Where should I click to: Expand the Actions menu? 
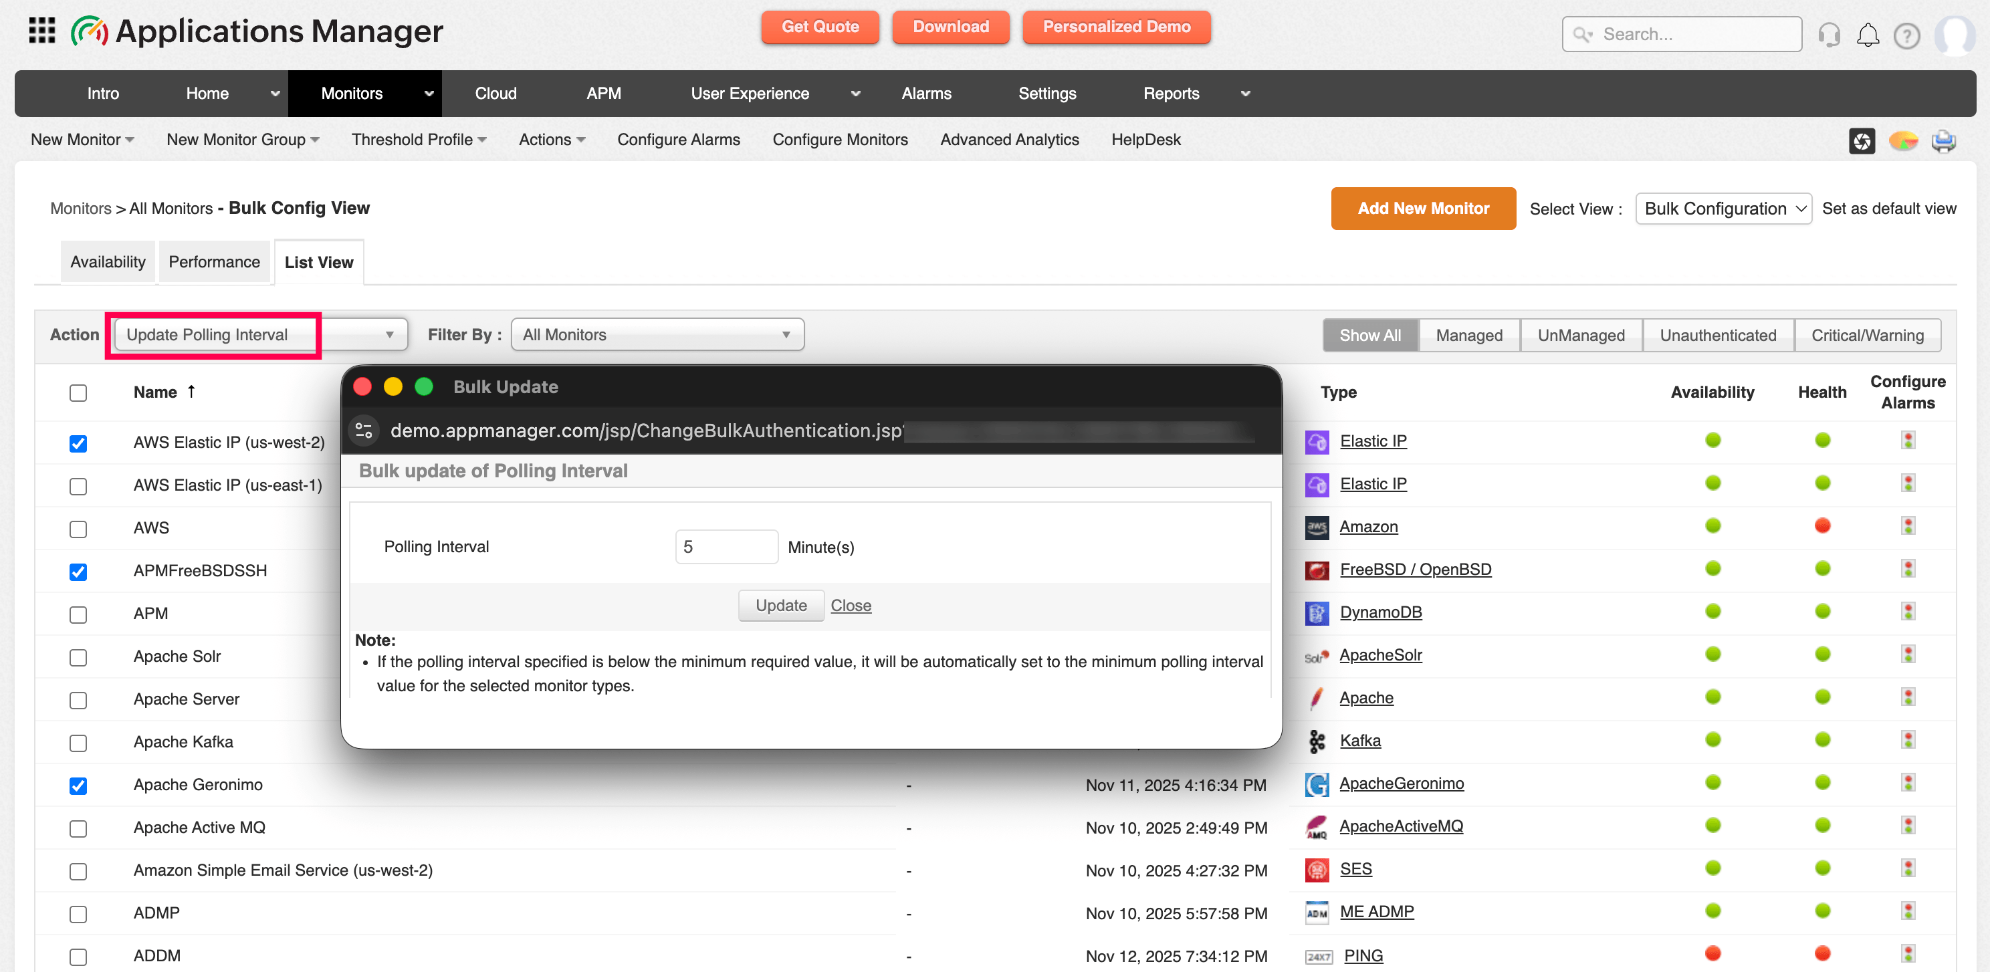[552, 140]
